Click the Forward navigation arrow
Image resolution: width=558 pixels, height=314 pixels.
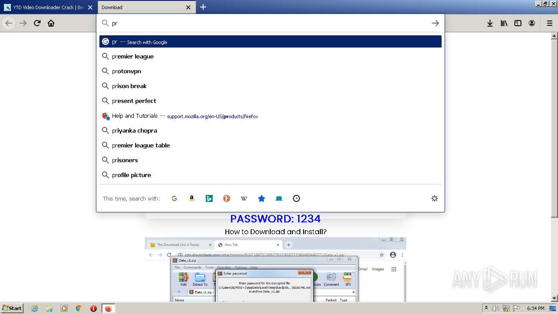(23, 23)
